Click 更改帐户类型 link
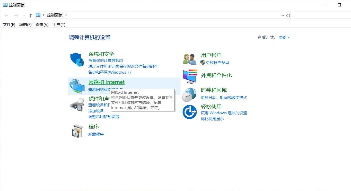Viewport: 351px width, 191px height. point(217,63)
